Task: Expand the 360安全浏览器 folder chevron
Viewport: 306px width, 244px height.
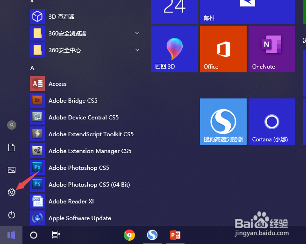Action: 137,33
